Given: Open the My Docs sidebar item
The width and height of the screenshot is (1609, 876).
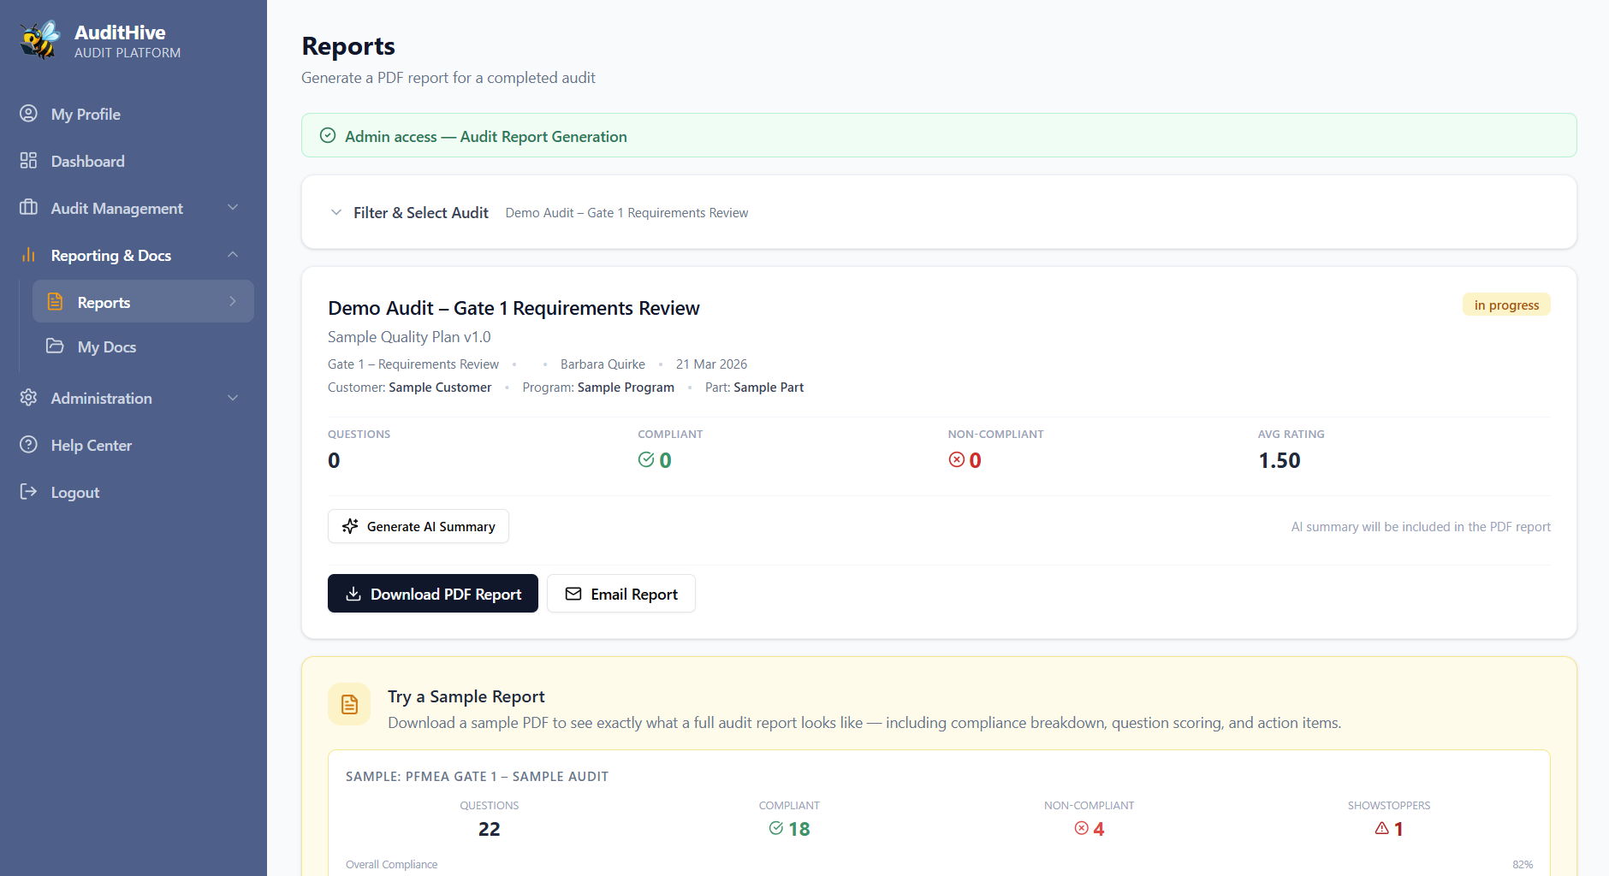Looking at the screenshot, I should pyautogui.click(x=107, y=346).
